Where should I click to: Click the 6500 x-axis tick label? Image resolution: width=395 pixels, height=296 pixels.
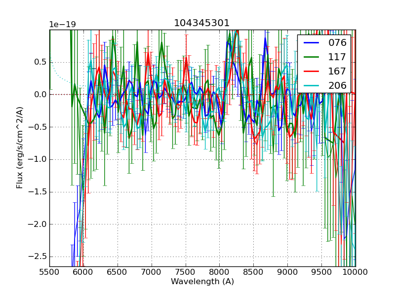click(118, 271)
